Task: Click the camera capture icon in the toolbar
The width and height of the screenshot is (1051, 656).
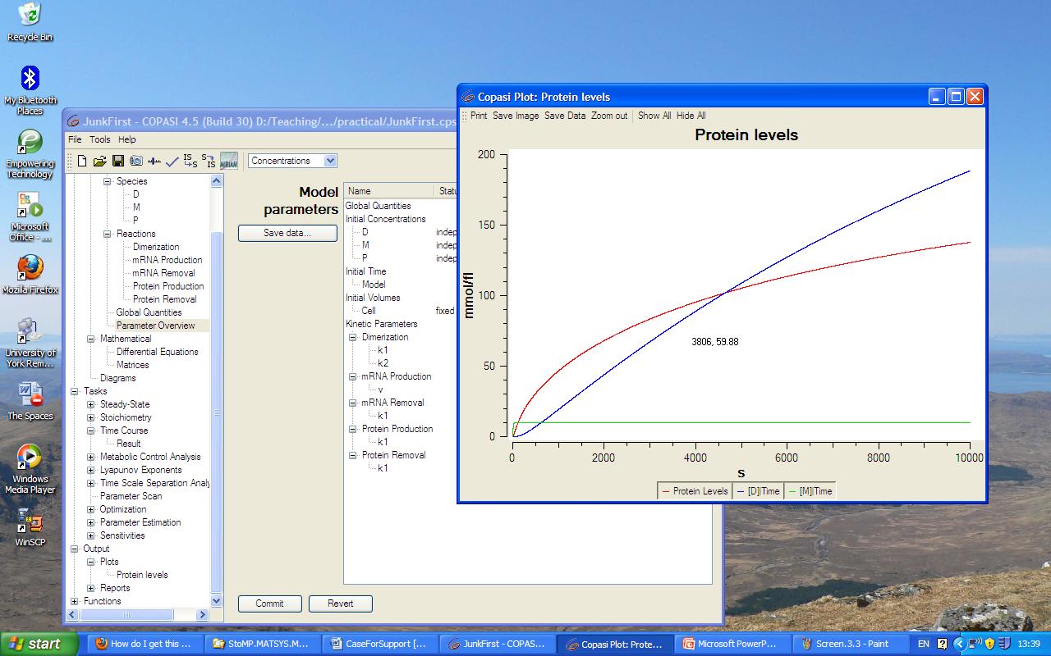Action: tap(135, 162)
